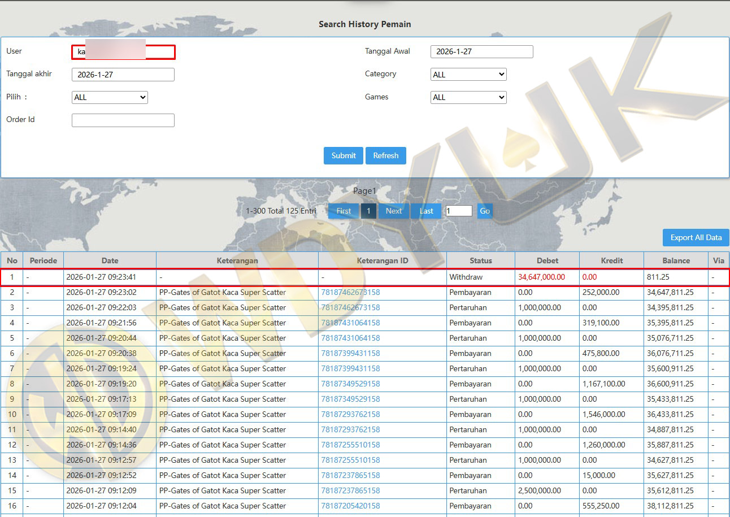Open Keterangan ID link in row 16
The image size is (730, 517).
click(350, 506)
